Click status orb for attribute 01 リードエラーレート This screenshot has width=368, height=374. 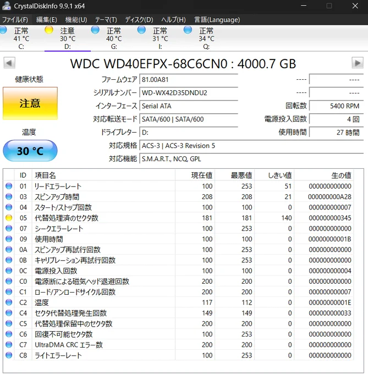pos(9,186)
